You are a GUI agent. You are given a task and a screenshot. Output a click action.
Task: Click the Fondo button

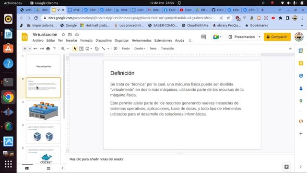point(126,49)
